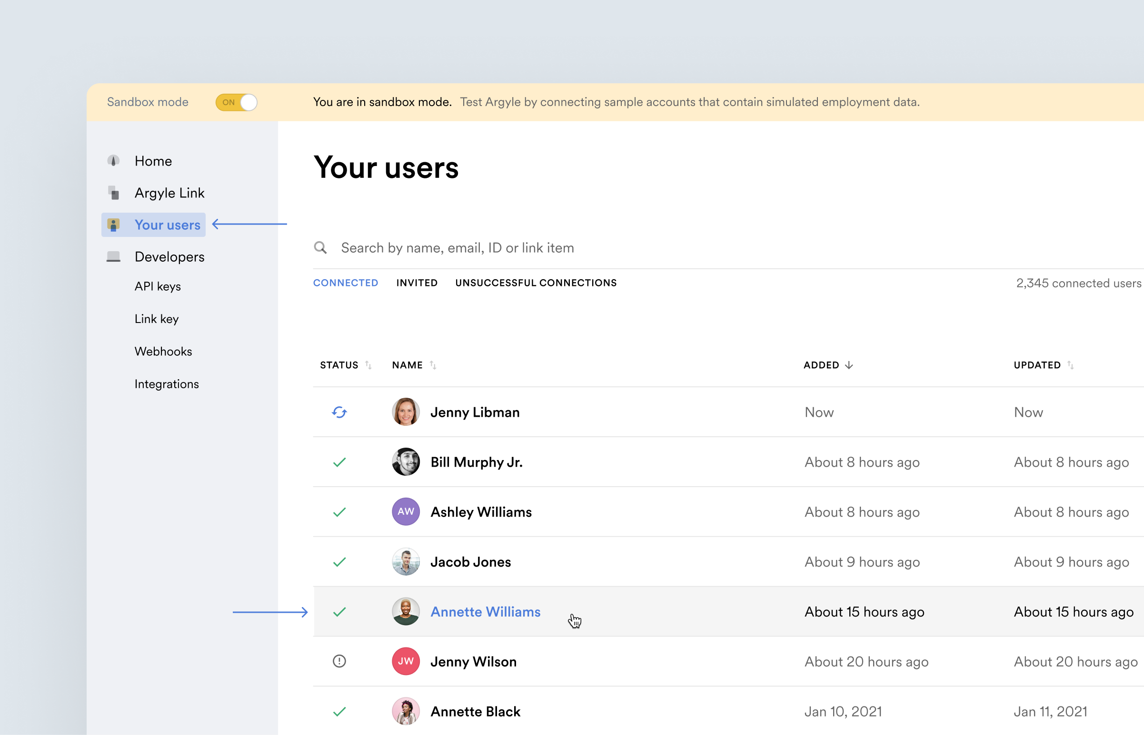Click Jenny Libman's syncing status icon

tap(339, 412)
